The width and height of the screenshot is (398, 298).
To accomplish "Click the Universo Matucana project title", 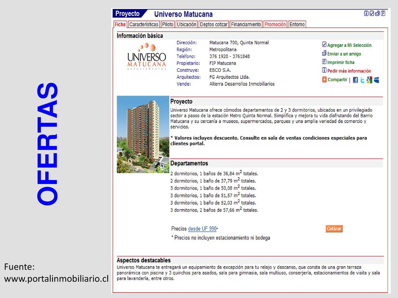I will [183, 14].
